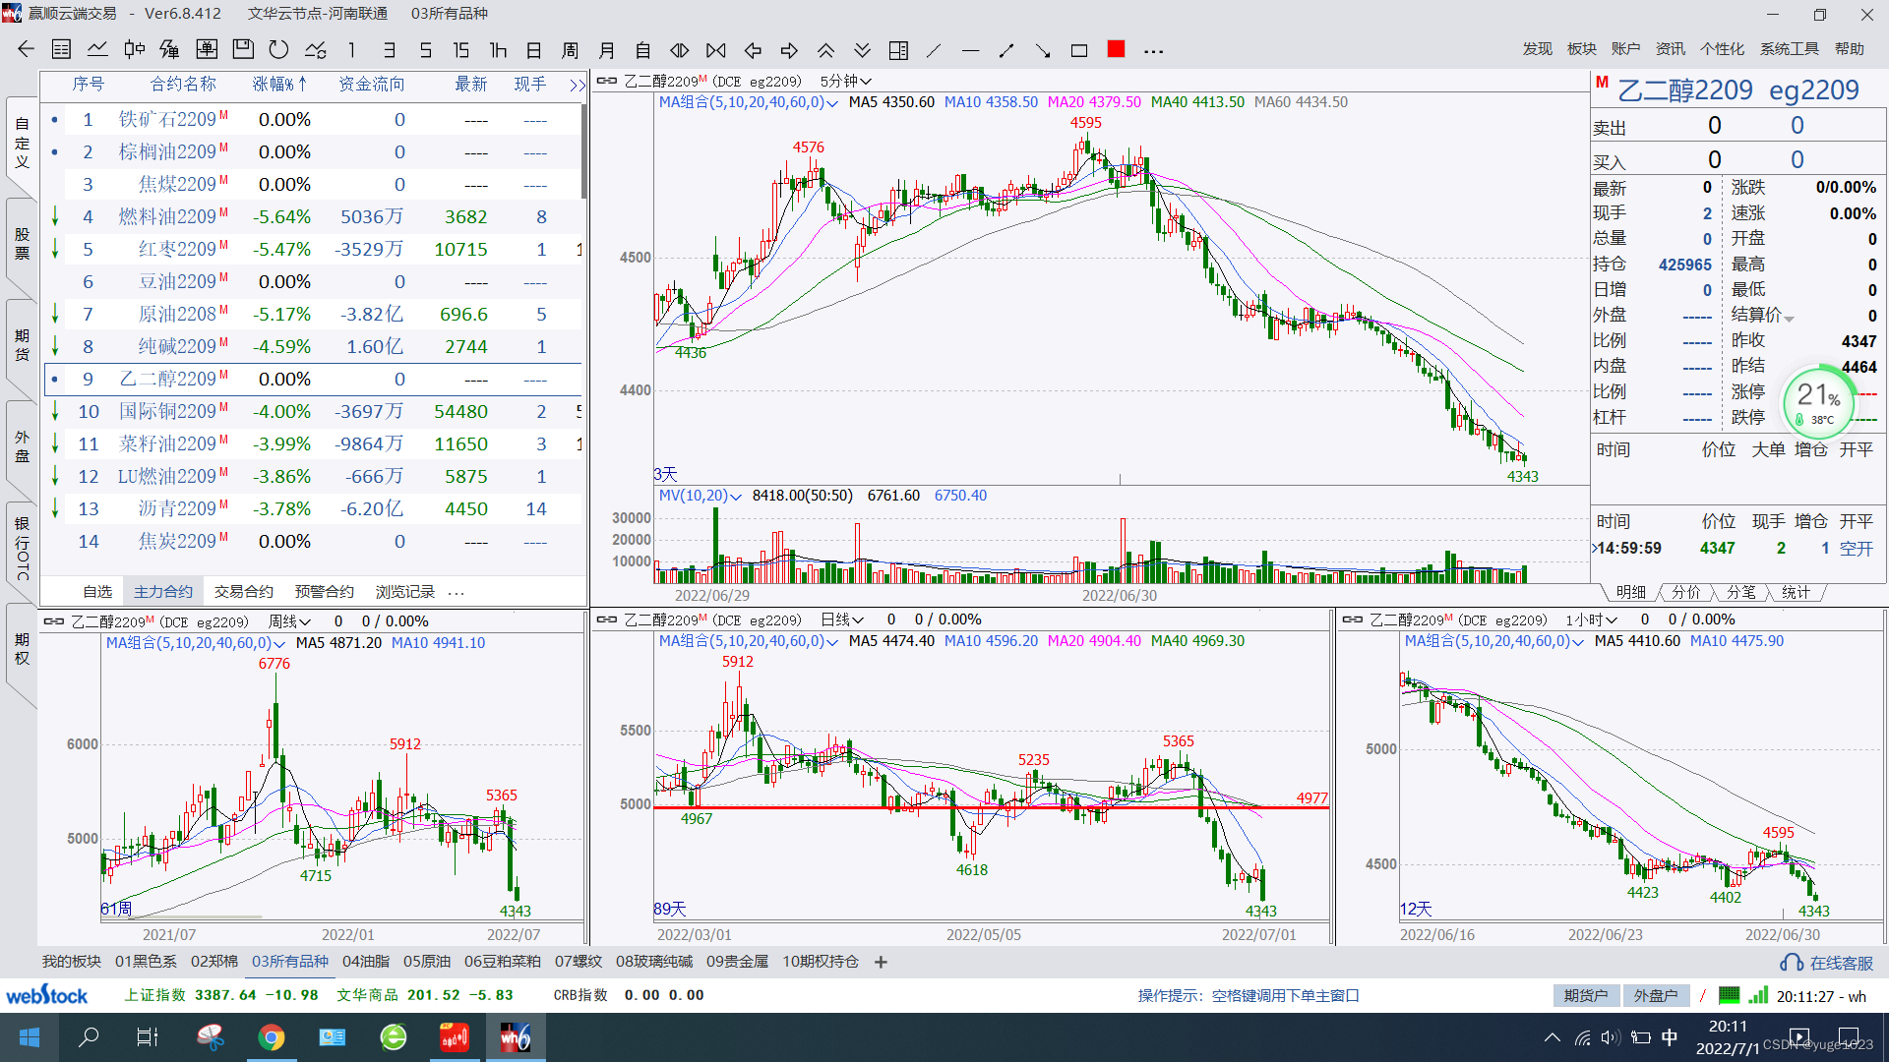This screenshot has height=1062, width=1889.
Task: Open the 5分钟 period dropdown
Action: point(845,82)
